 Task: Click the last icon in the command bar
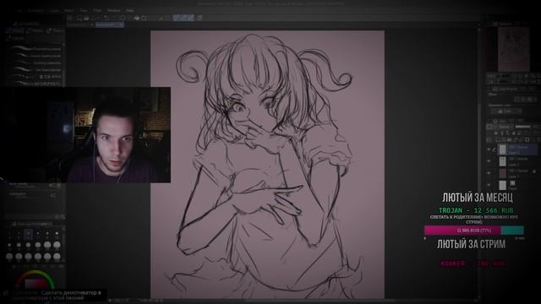(x=199, y=18)
